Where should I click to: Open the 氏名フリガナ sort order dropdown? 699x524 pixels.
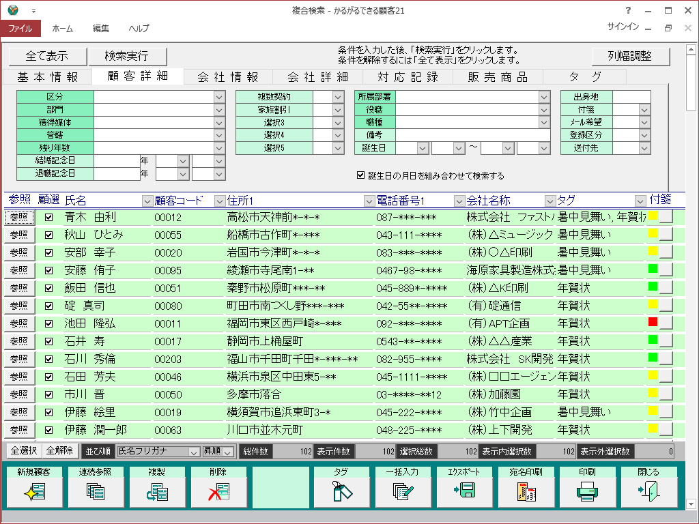click(x=193, y=451)
